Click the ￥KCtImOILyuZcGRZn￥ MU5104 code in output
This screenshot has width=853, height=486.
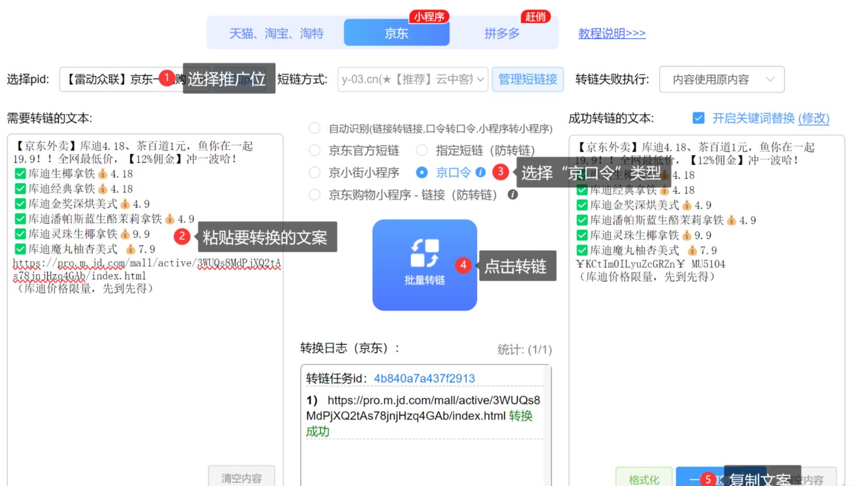(650, 264)
